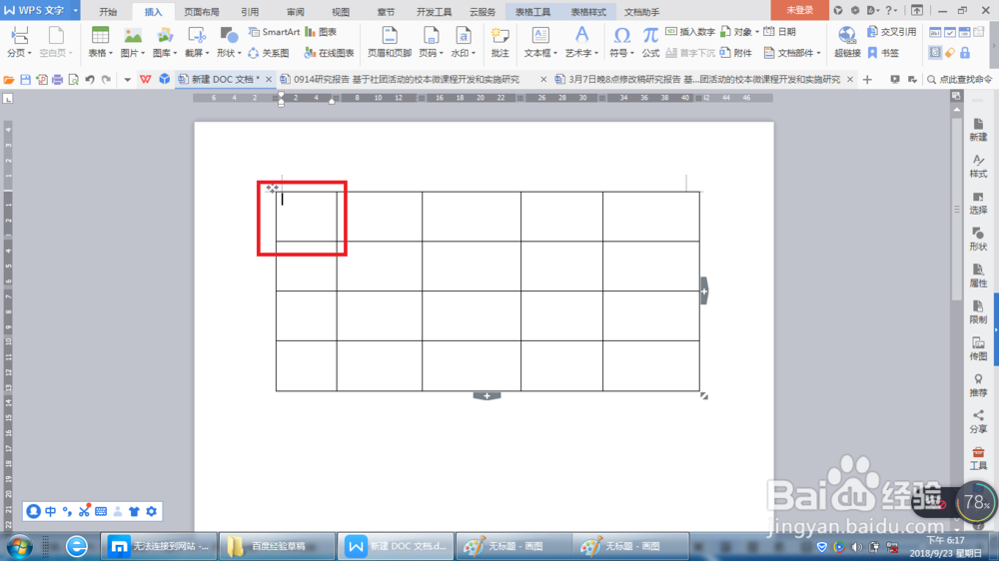The height and width of the screenshot is (561, 999).
Task: Expand the 水印 dropdown arrow
Action: tap(474, 54)
